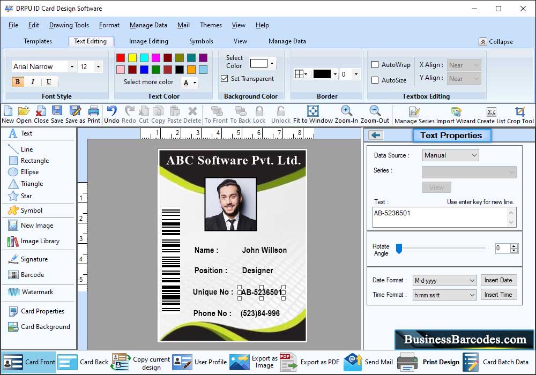
Task: Toggle Underline font style
Action: click(49, 82)
